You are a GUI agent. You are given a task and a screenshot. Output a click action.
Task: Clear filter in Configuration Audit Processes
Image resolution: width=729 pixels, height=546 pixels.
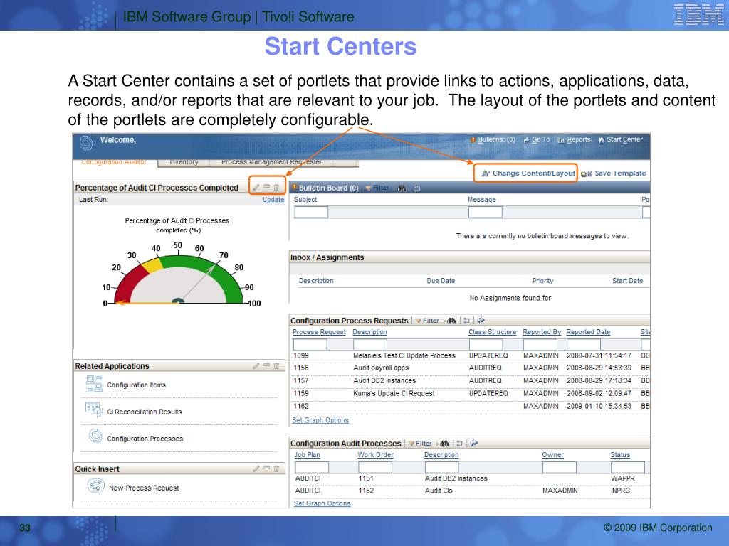pos(459,444)
